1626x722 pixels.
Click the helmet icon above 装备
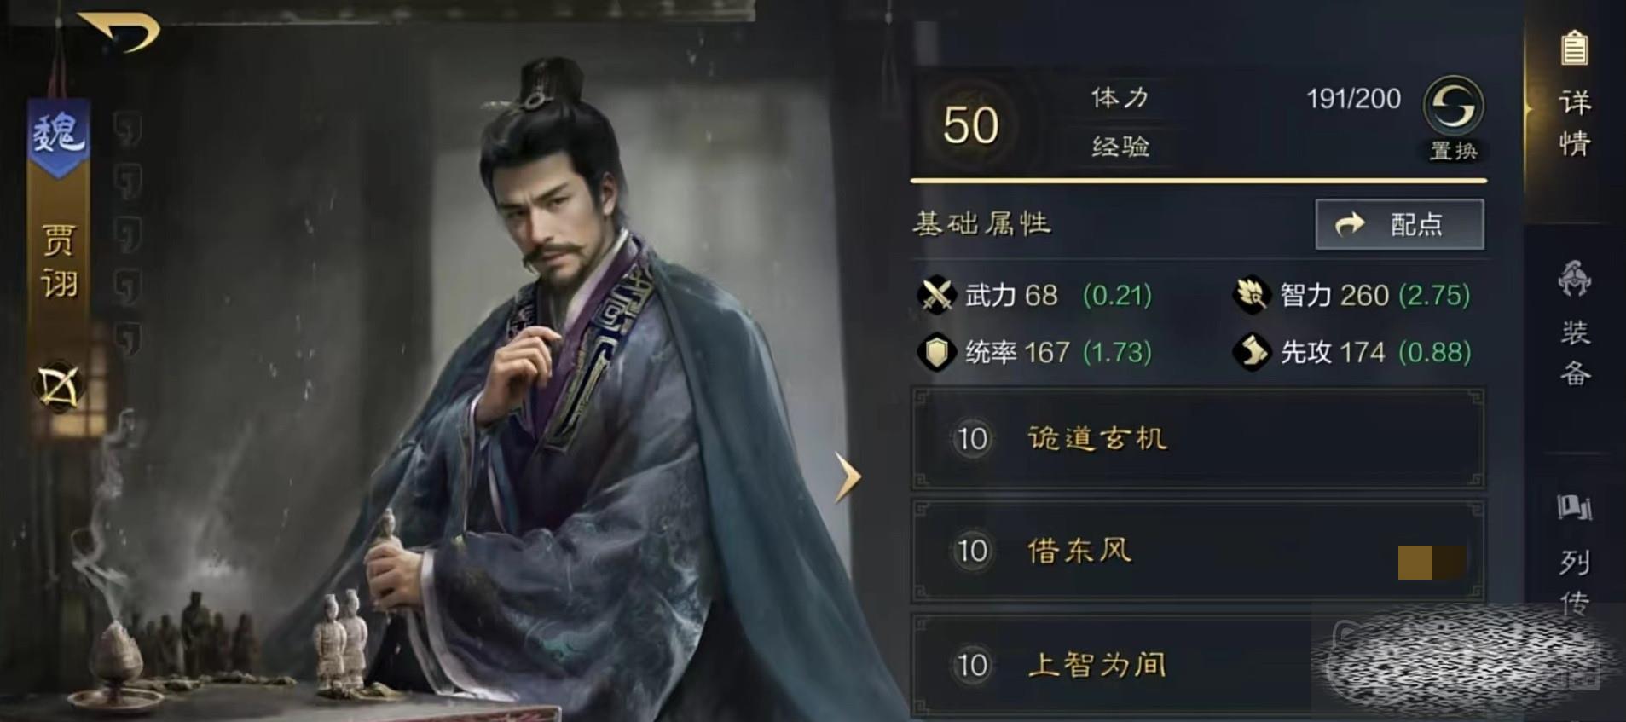(x=1574, y=278)
